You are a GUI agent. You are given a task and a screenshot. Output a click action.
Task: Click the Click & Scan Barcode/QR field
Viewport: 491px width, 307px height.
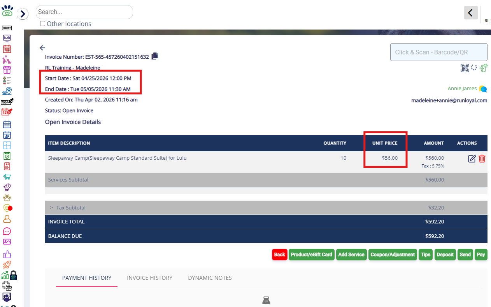[439, 52]
